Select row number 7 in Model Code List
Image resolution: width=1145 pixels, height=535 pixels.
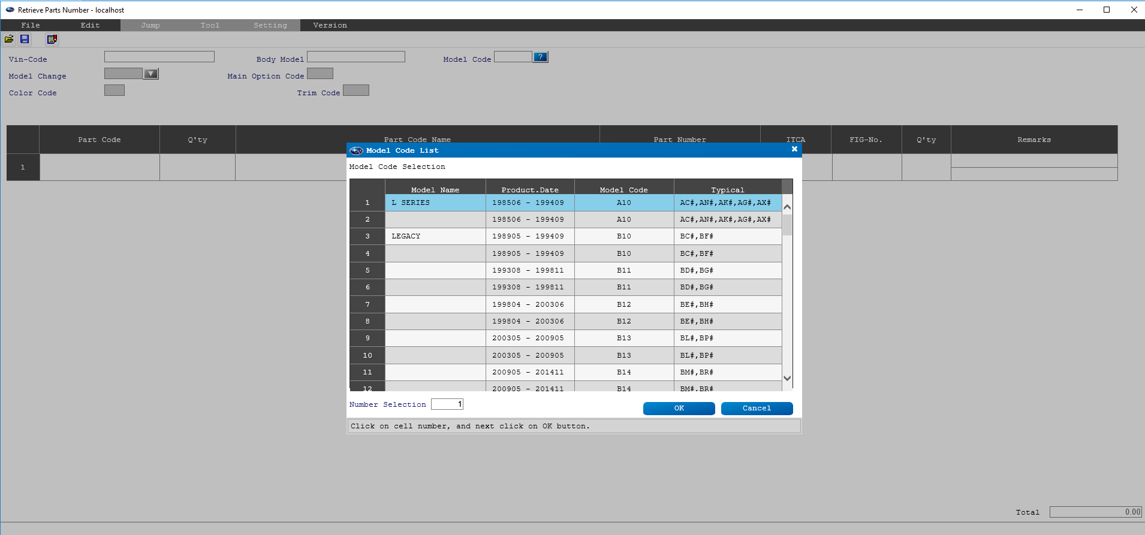[x=367, y=304]
